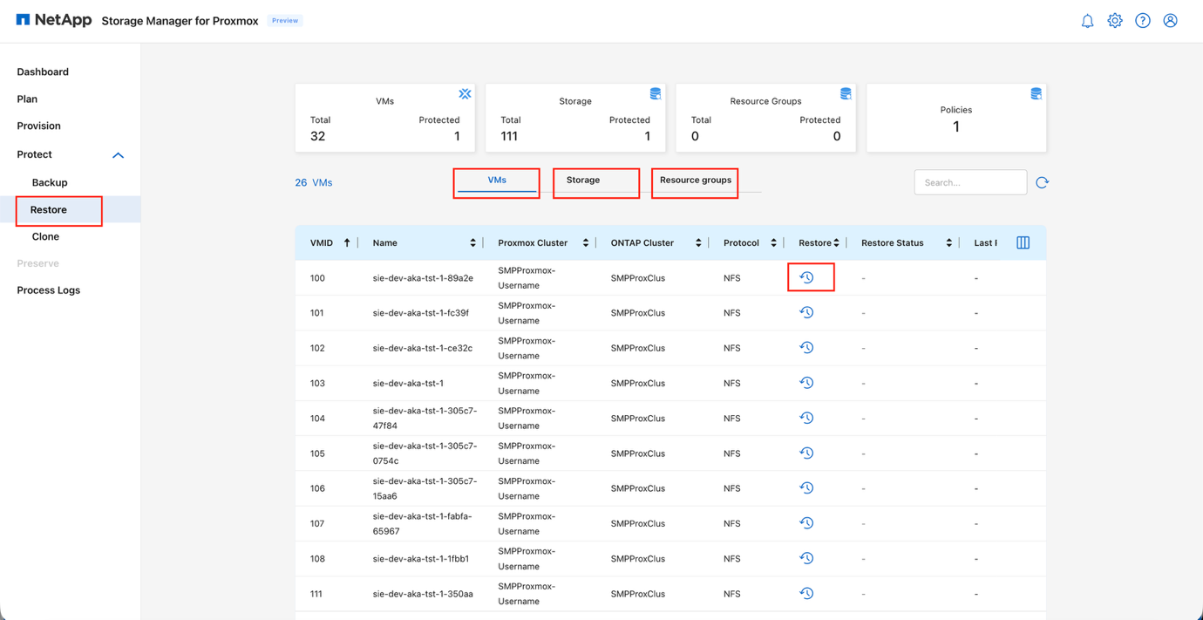Click the restore icon for sie-dev-aka-tst-1
This screenshot has height=620, width=1203.
[x=806, y=382]
